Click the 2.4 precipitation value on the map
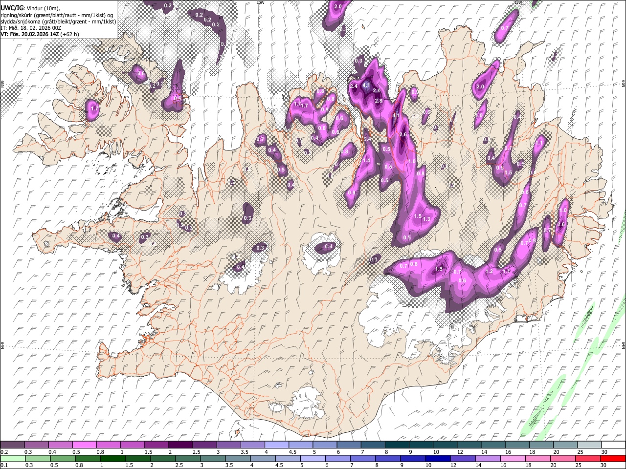The height and width of the screenshot is (469, 626). (354, 86)
